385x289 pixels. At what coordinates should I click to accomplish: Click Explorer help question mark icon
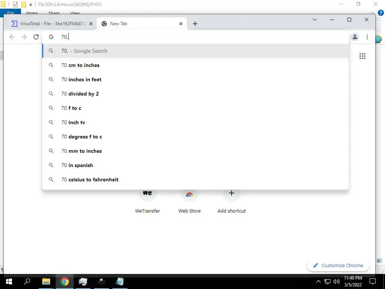[x=380, y=13]
